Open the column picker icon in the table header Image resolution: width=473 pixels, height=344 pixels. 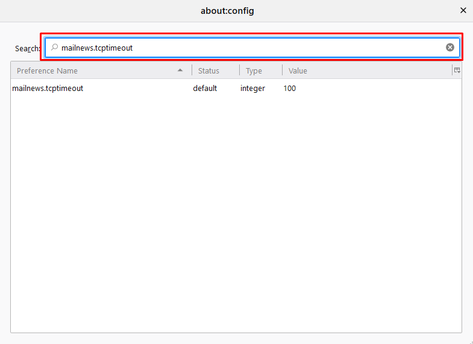[x=457, y=70]
